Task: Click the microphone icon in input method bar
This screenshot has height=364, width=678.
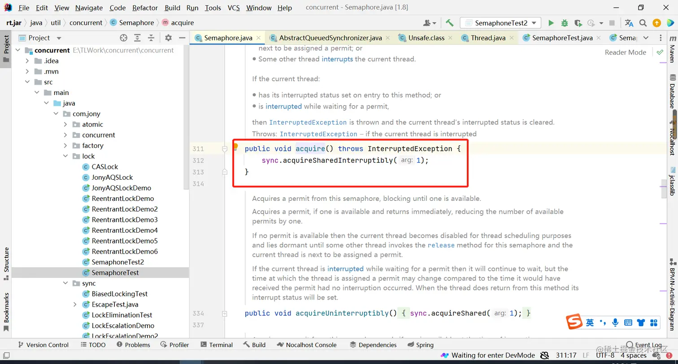Action: click(616, 322)
